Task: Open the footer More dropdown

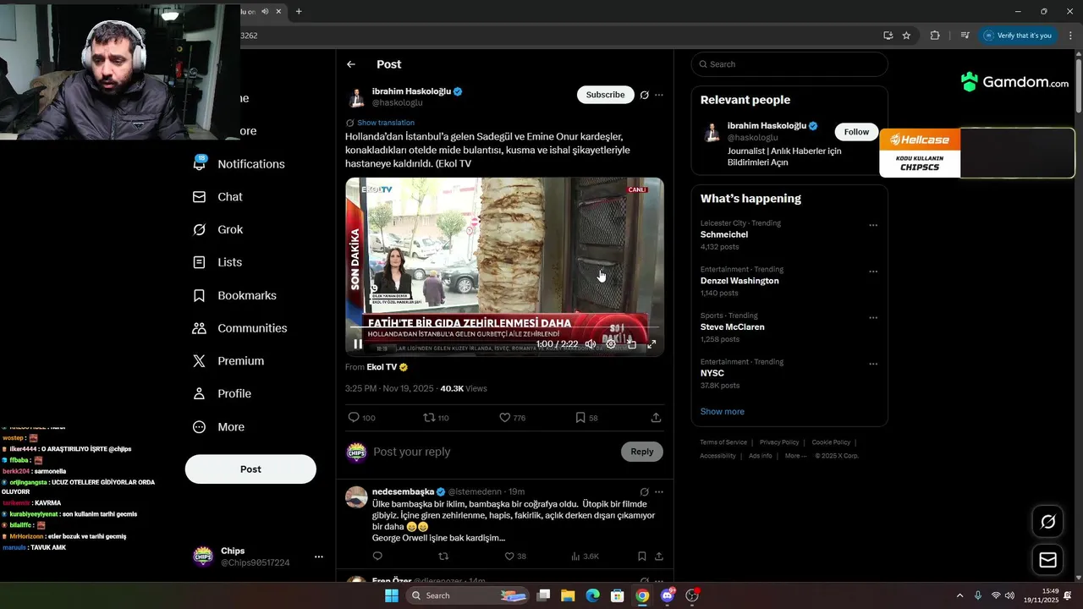Action: [794, 456]
